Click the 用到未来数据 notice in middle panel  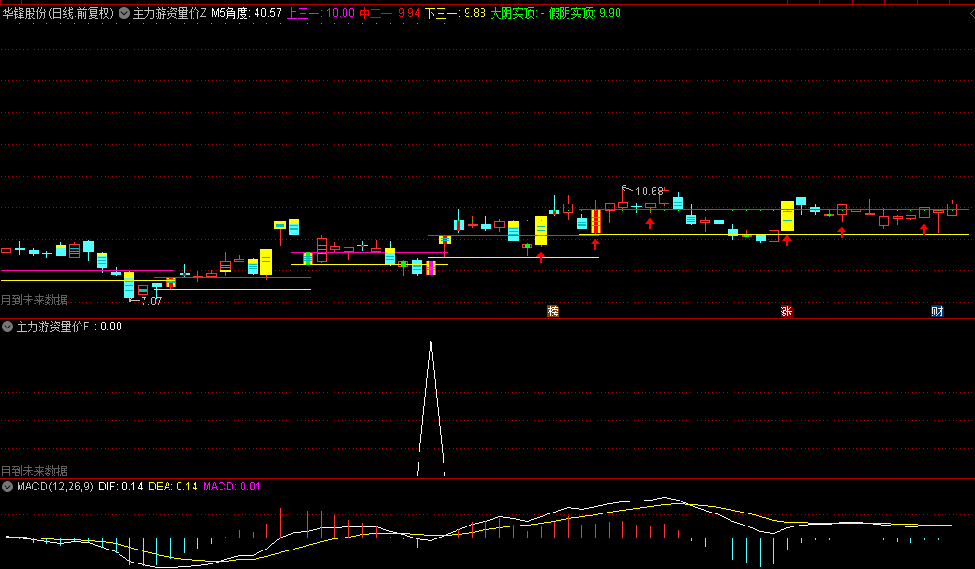click(x=34, y=470)
